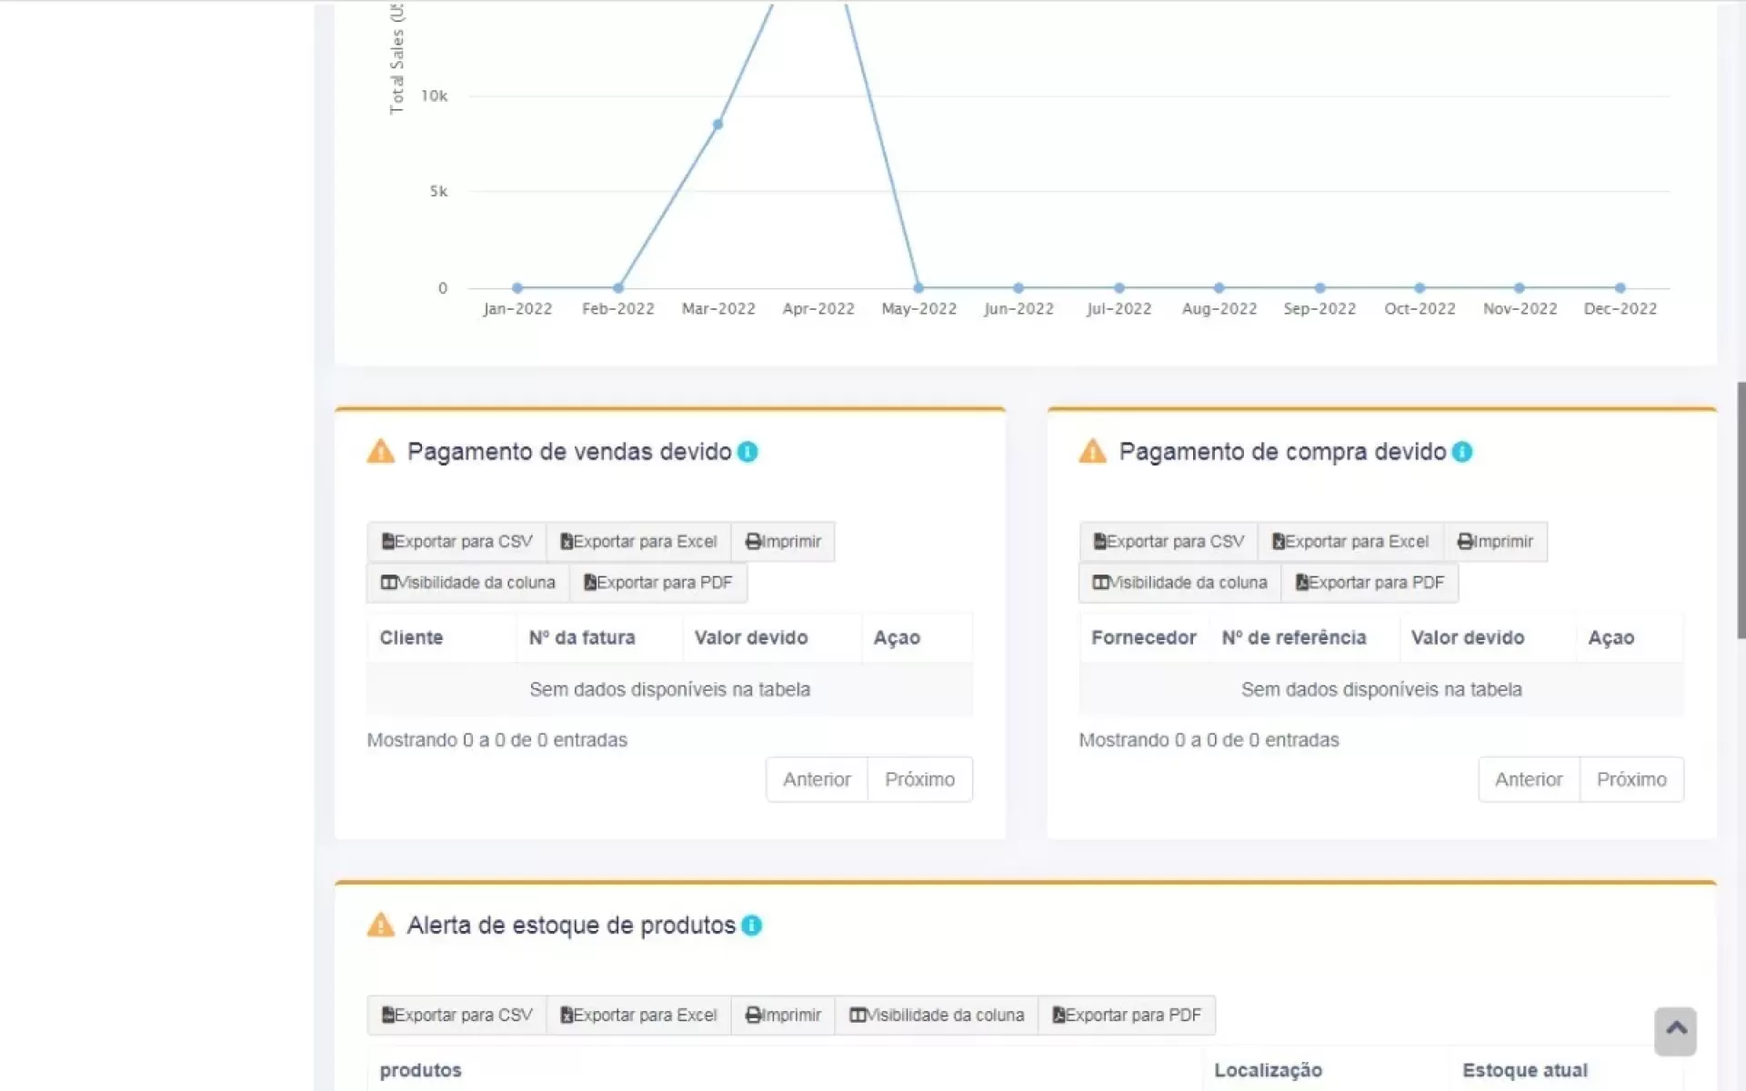Export sales payment table to Excel
Viewport: 1746px width, 1091px height.
638,542
